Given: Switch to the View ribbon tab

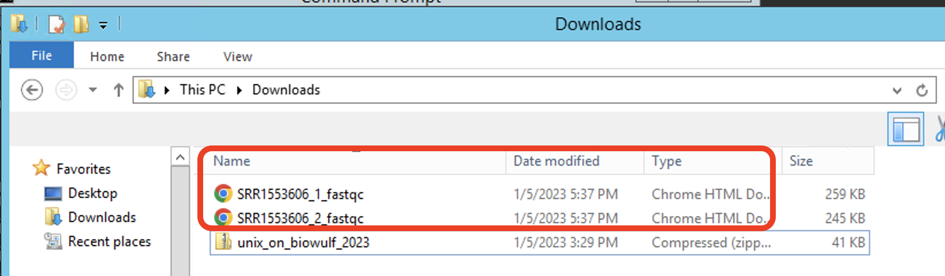Looking at the screenshot, I should click(238, 56).
